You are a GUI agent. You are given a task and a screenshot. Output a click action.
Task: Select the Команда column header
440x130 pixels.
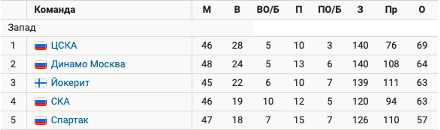coord(55,10)
